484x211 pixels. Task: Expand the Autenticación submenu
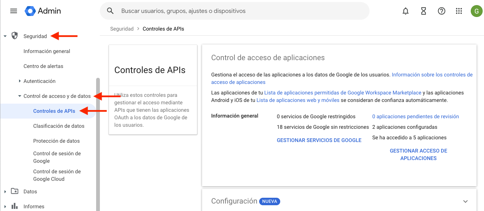[20, 81]
